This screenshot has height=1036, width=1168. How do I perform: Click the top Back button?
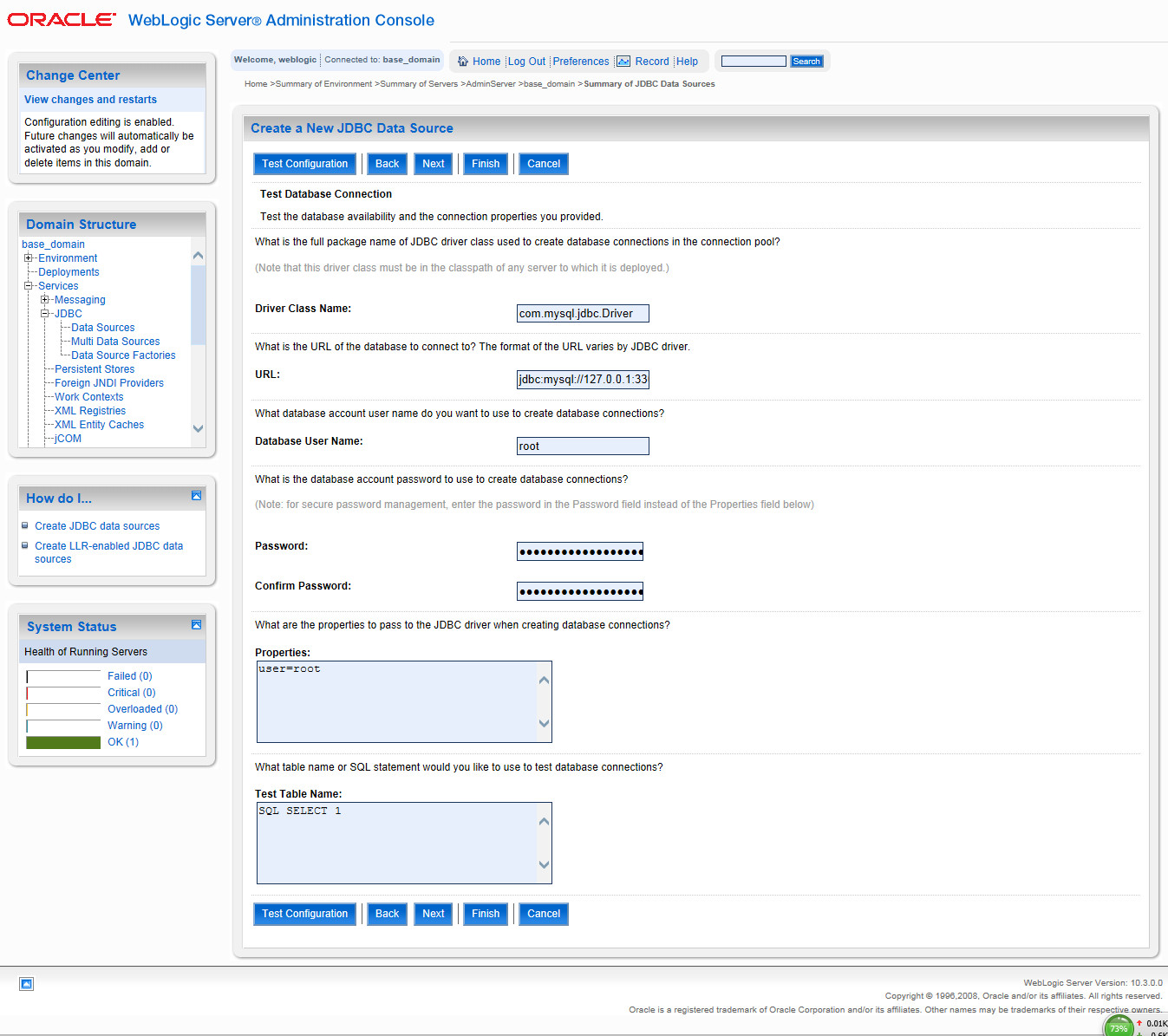point(387,164)
